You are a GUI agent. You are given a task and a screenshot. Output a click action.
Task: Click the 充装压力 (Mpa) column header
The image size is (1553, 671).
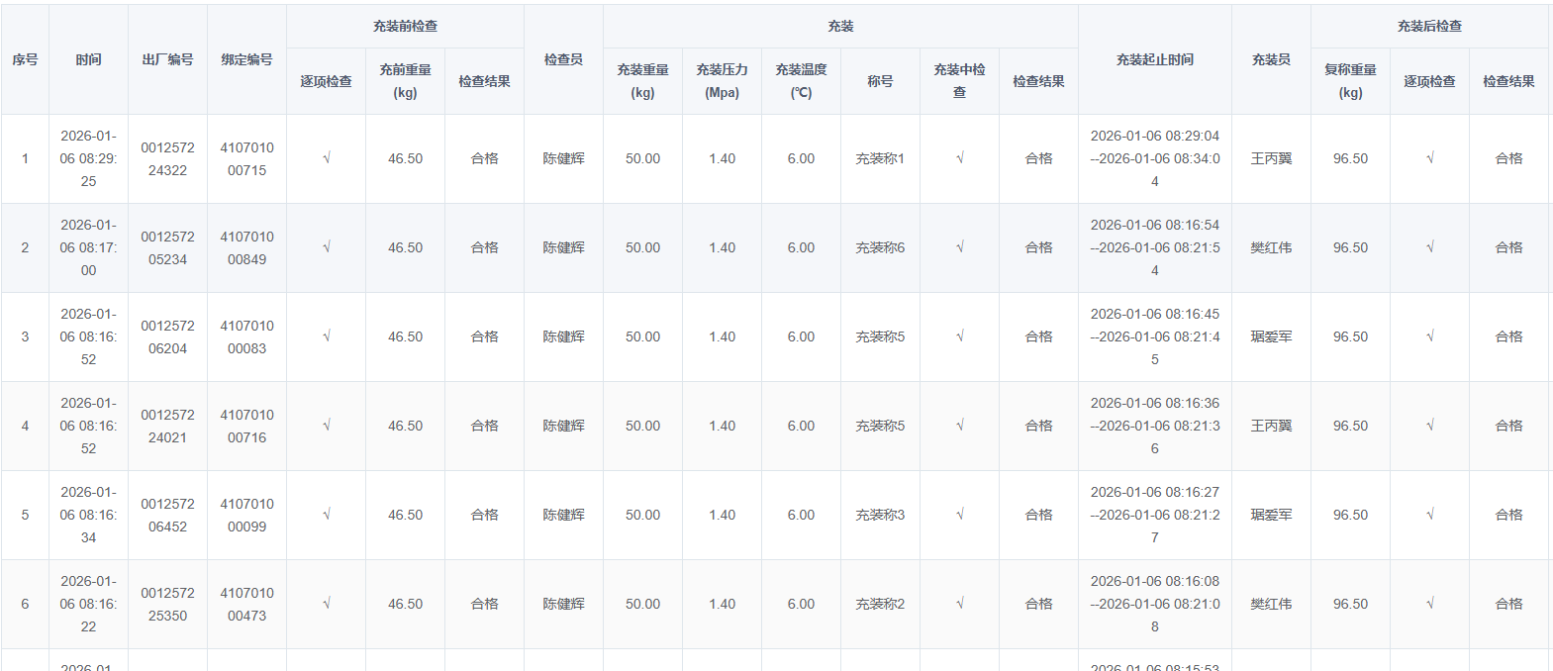point(722,81)
